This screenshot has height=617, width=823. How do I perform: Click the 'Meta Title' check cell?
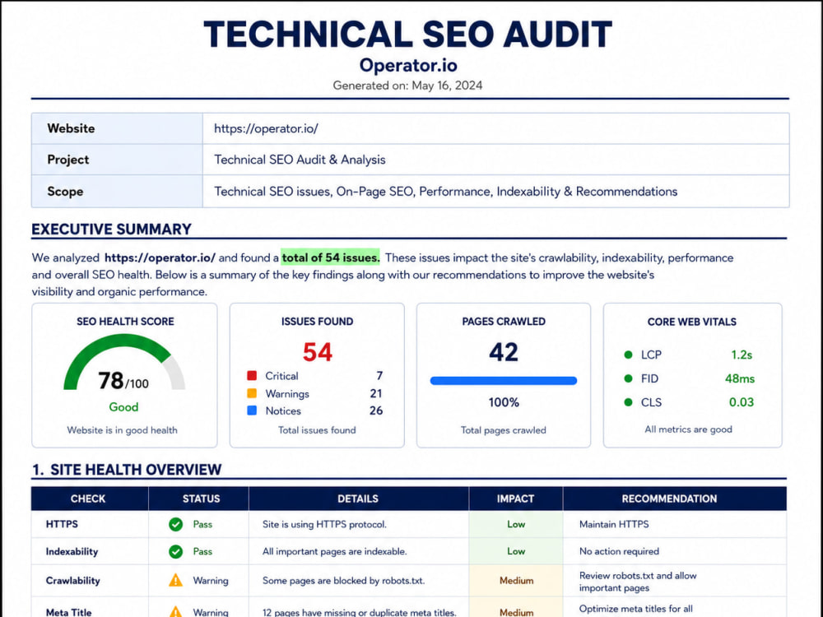click(x=69, y=612)
